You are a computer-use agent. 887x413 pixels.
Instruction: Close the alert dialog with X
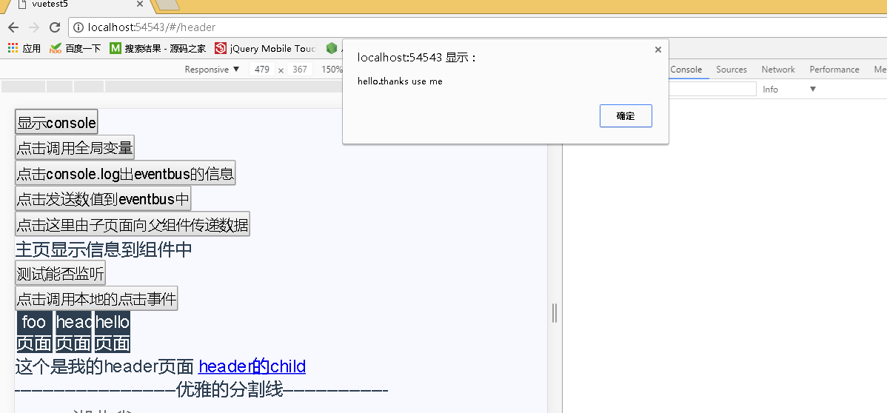click(658, 50)
